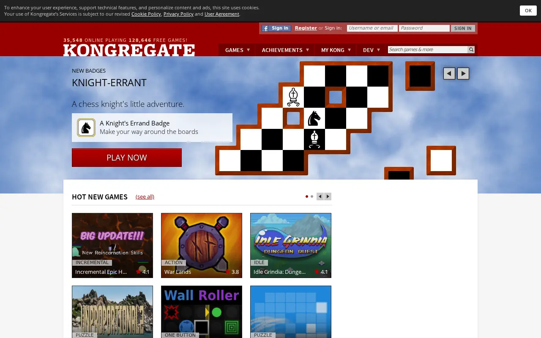Click the (see all) hot games link
This screenshot has width=541, height=338.
(145, 196)
